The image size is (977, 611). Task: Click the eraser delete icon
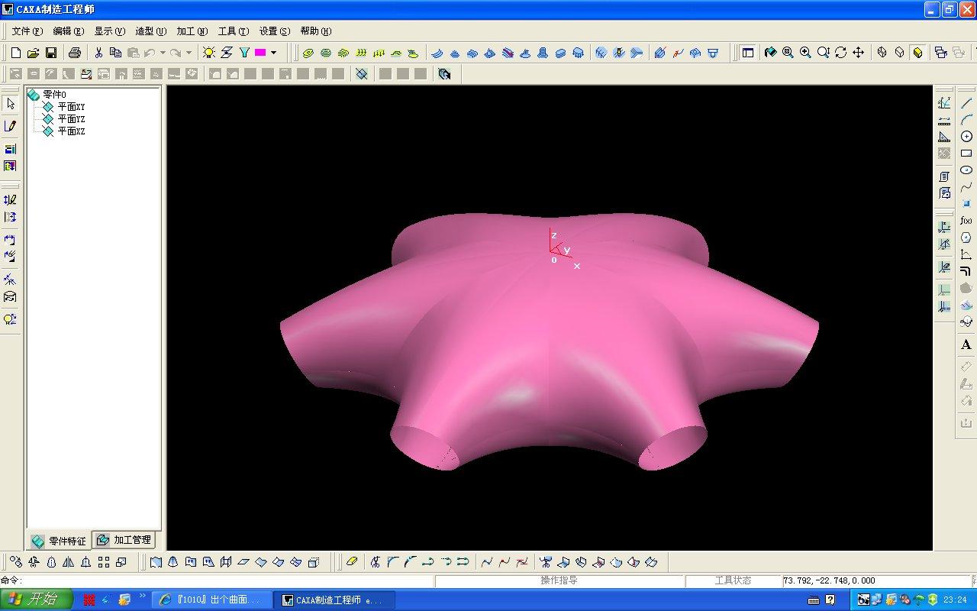click(351, 562)
